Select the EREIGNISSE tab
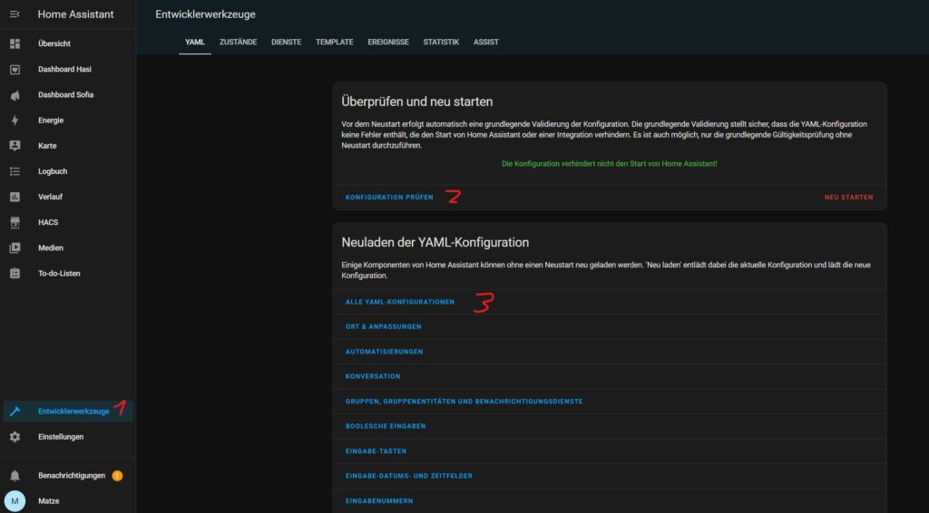929x513 pixels. point(388,42)
